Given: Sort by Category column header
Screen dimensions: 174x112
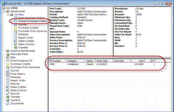Looking at the screenshot, I should coord(75,61).
